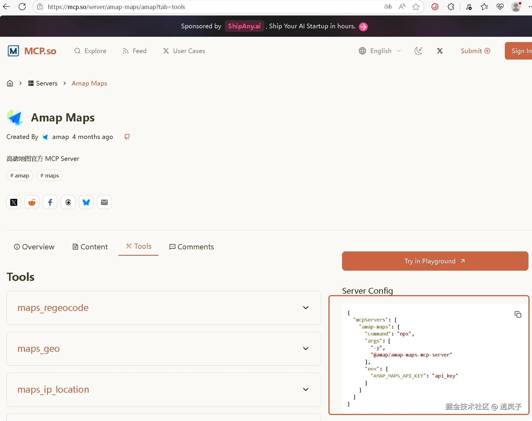Click the MCP.so logo
The height and width of the screenshot is (421, 532).
tap(32, 51)
